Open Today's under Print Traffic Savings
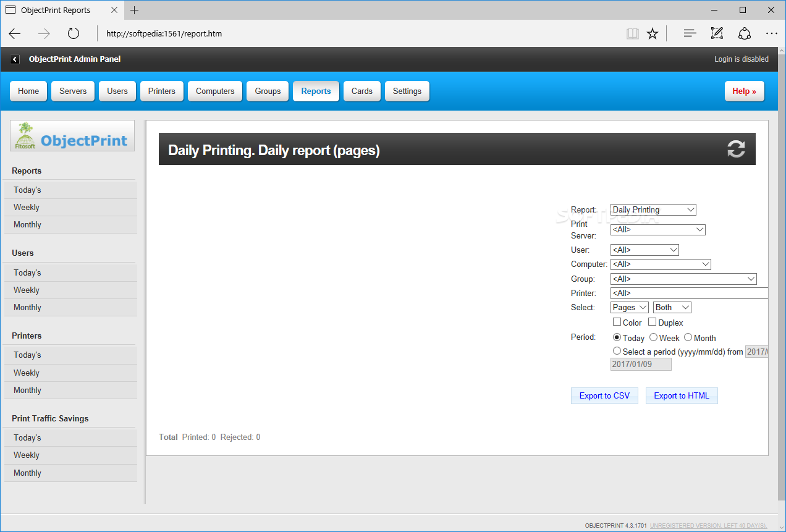Screen dimensions: 786x532 pyautogui.click(x=70, y=437)
